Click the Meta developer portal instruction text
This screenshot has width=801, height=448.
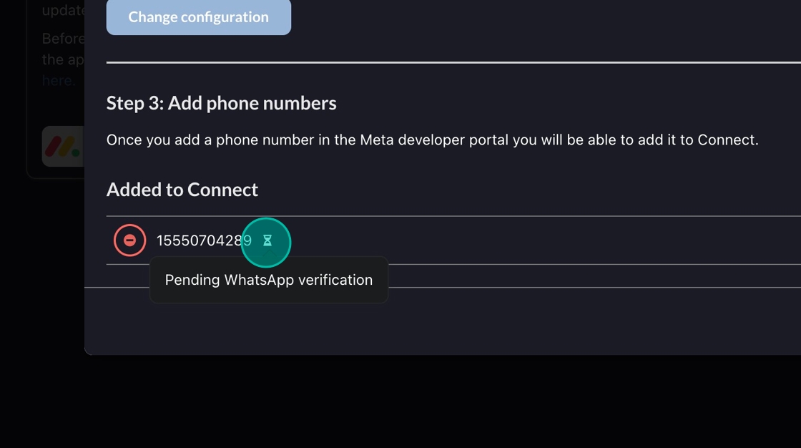(432, 140)
